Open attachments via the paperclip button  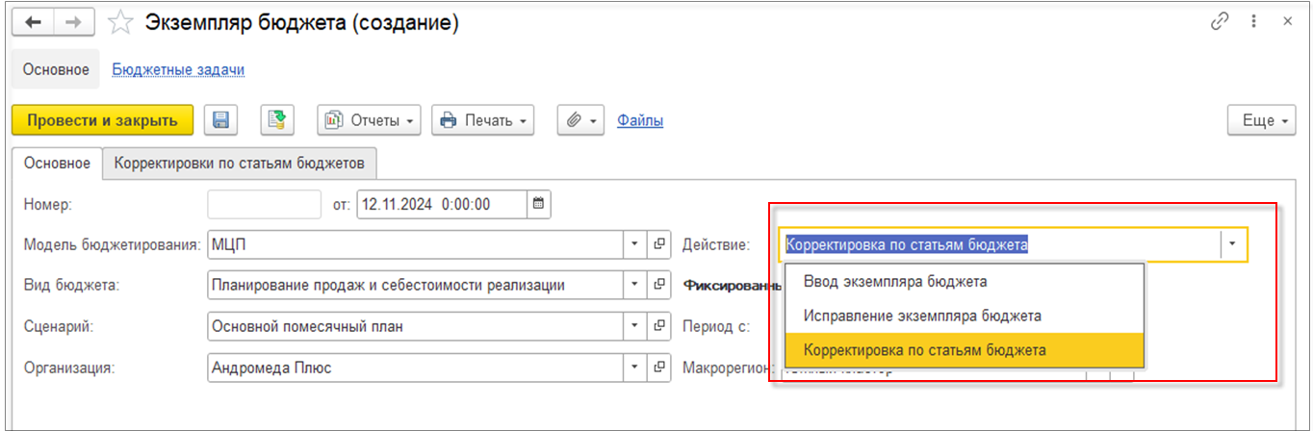[x=579, y=120]
